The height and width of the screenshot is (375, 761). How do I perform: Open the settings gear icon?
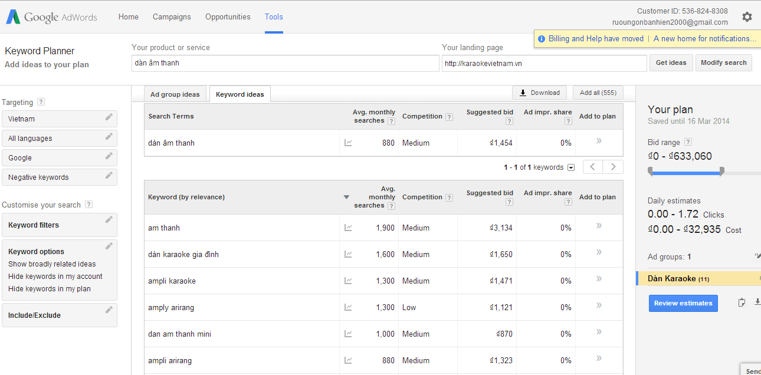[747, 17]
